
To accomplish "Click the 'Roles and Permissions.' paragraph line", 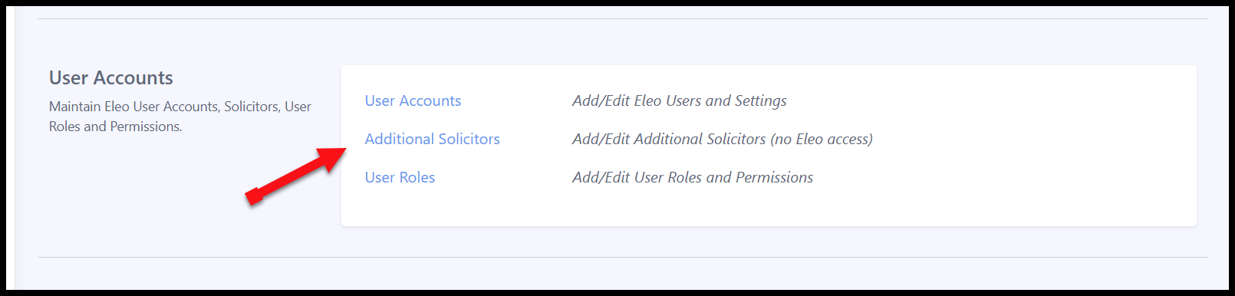I will (x=116, y=127).
